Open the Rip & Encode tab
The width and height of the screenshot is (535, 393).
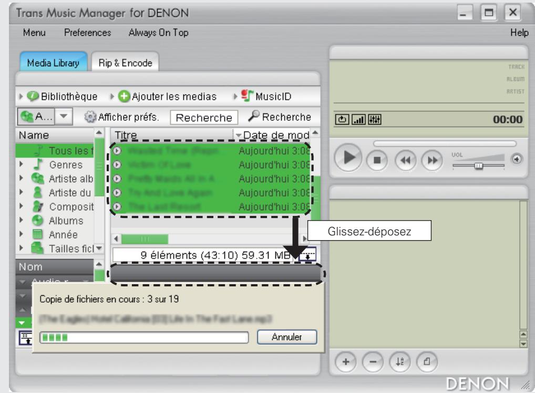[x=125, y=63]
